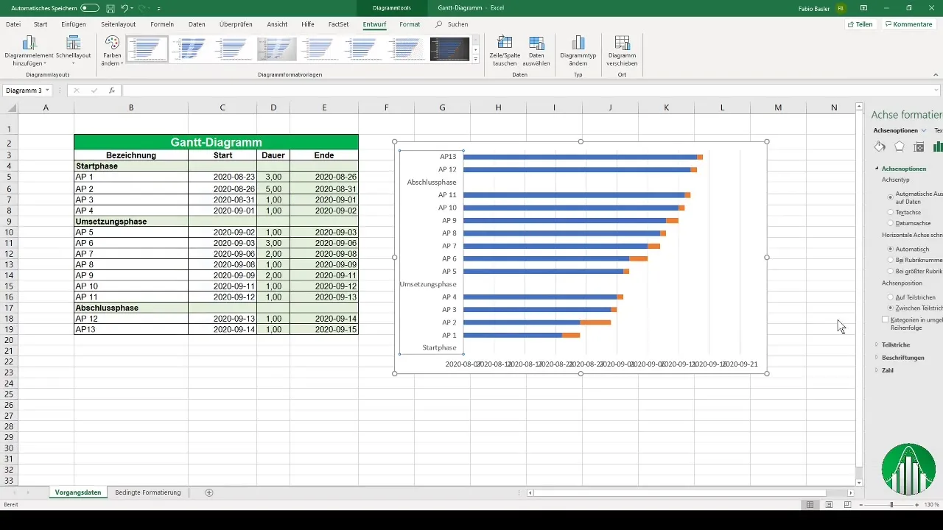
Task: Open the Farben ändern palette
Action: click(x=112, y=51)
